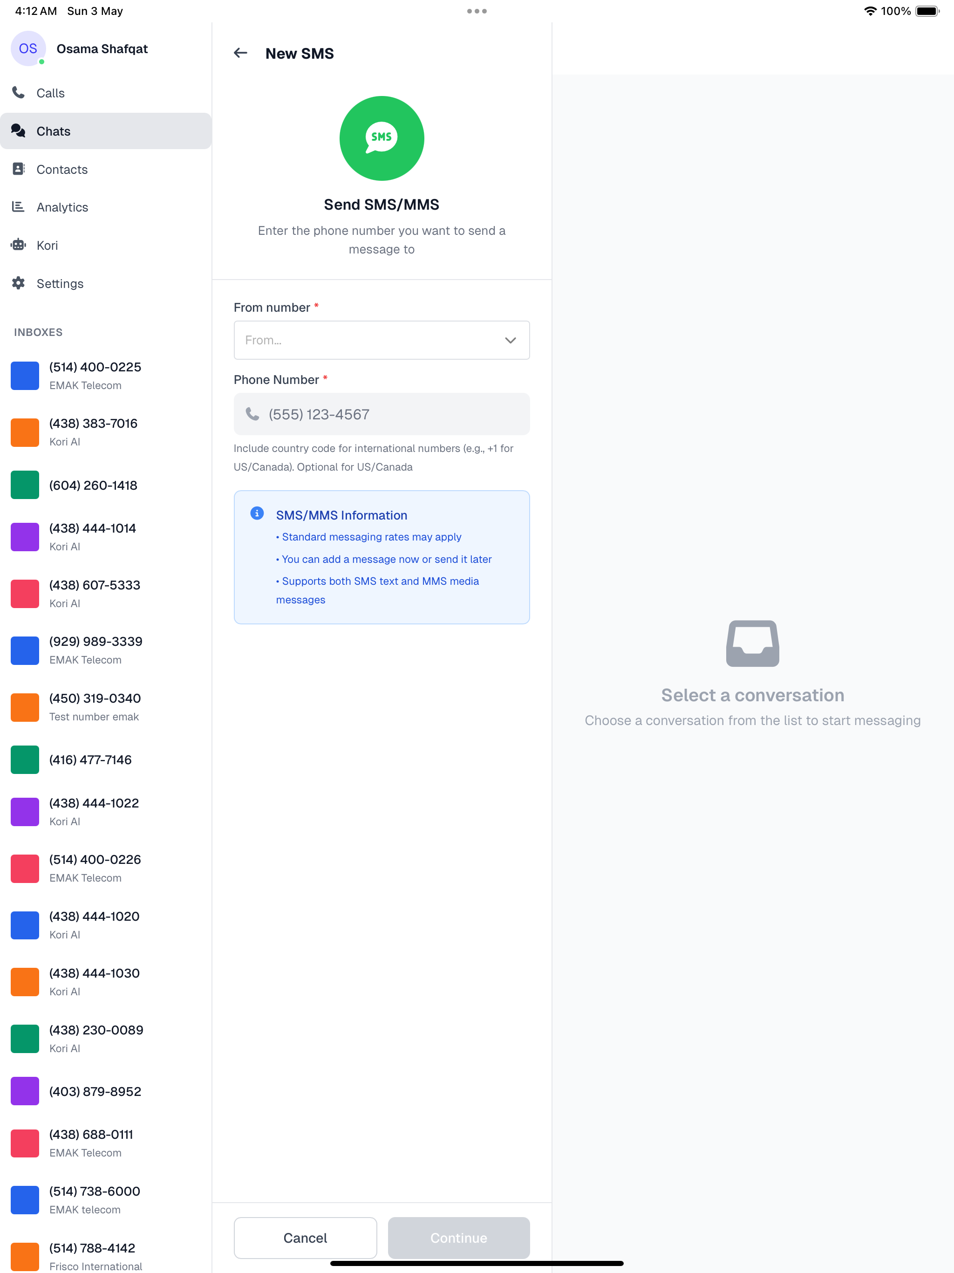The image size is (954, 1273).
Task: Open the Analytics section
Action: tap(106, 207)
